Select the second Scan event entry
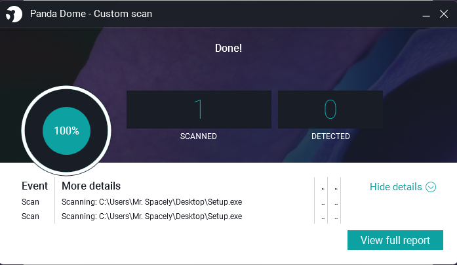The height and width of the screenshot is (265, 457). coord(30,216)
